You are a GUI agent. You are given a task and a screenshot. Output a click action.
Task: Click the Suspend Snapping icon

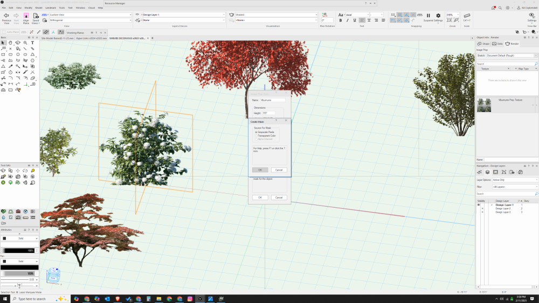click(429, 16)
